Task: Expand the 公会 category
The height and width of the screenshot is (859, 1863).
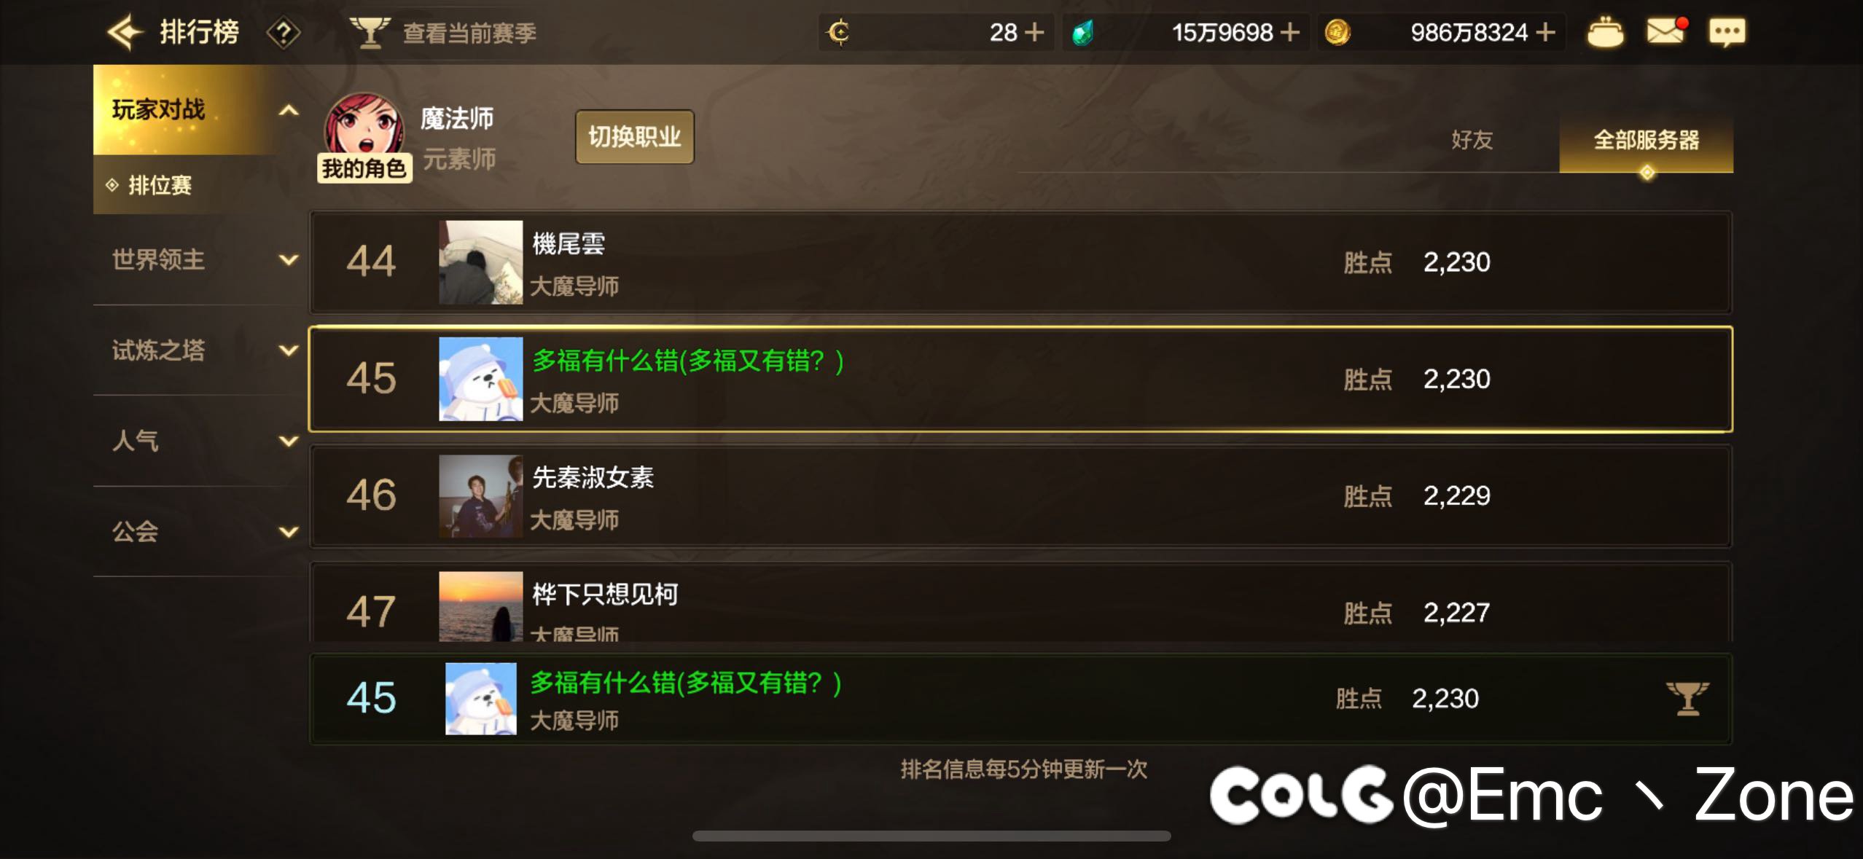Action: coord(289,532)
